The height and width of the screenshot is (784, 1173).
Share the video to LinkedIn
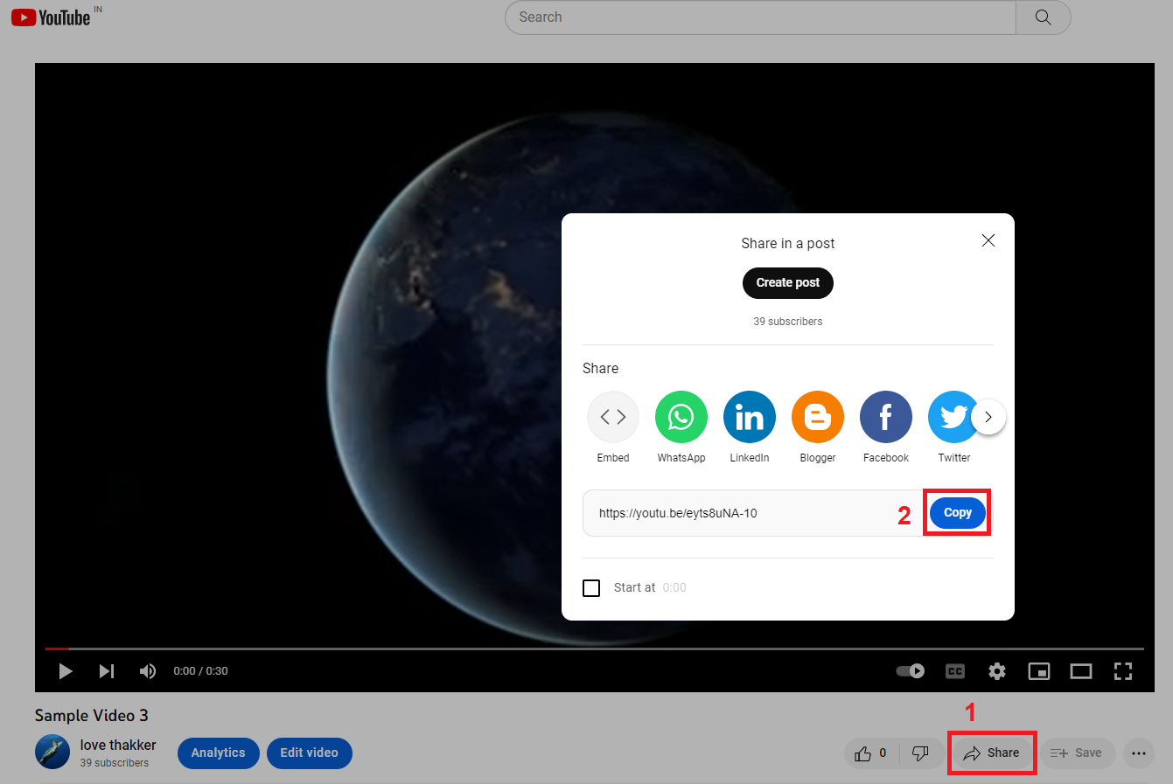(749, 417)
